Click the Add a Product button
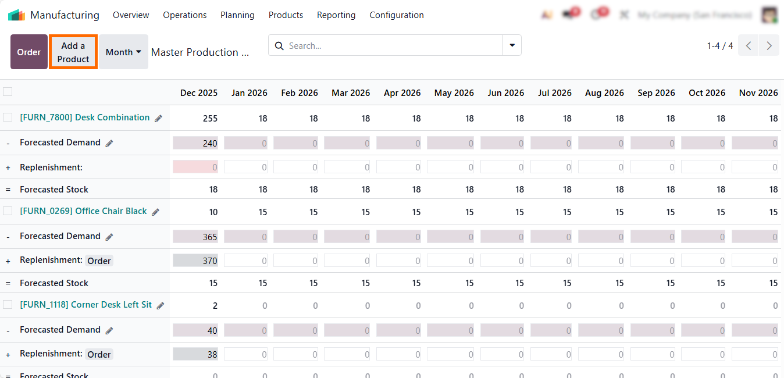This screenshot has height=378, width=784. pos(73,52)
